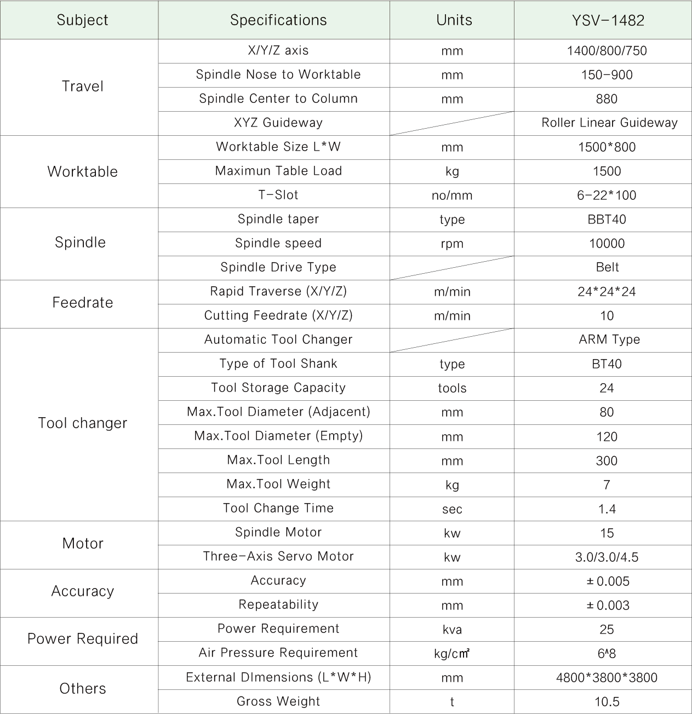The height and width of the screenshot is (714, 692).
Task: Select the 'Spindle Motor' cell
Action: (274, 533)
